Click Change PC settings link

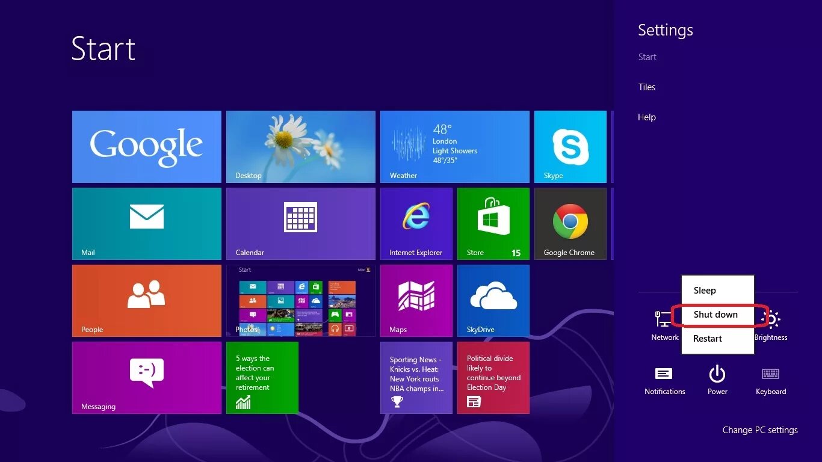(760, 430)
